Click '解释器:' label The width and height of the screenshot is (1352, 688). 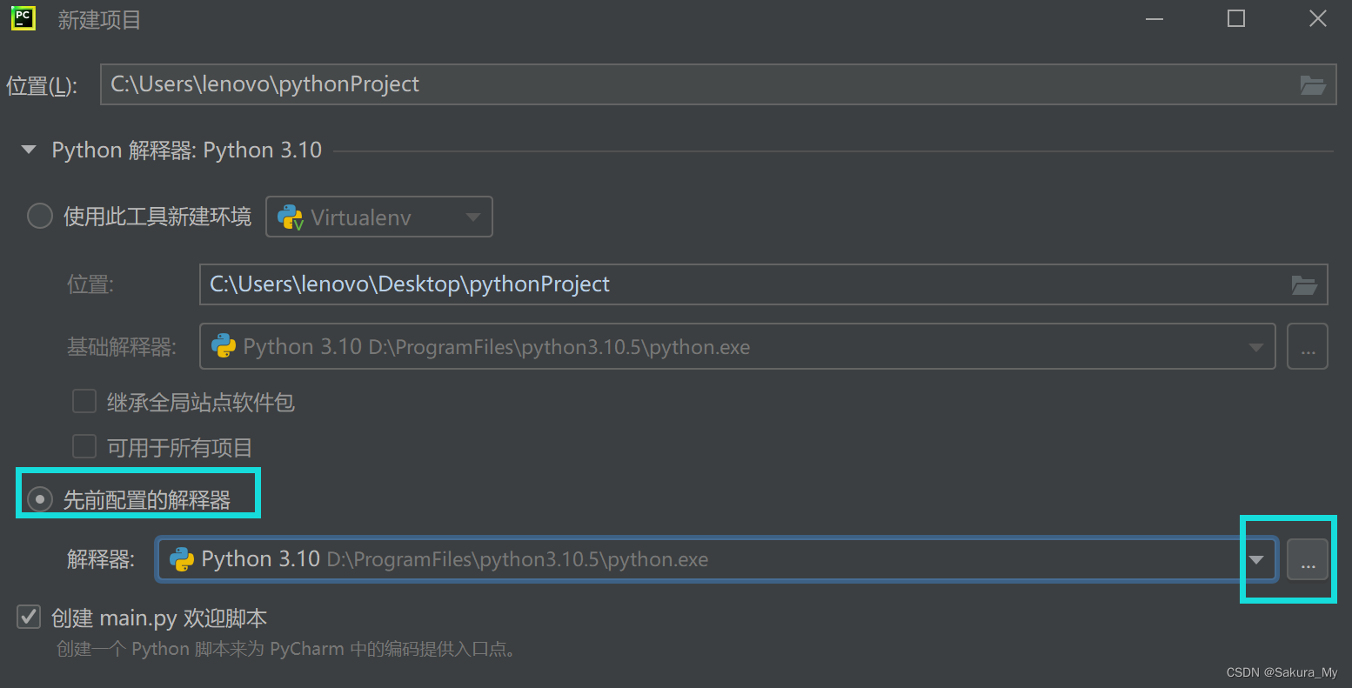tap(102, 559)
